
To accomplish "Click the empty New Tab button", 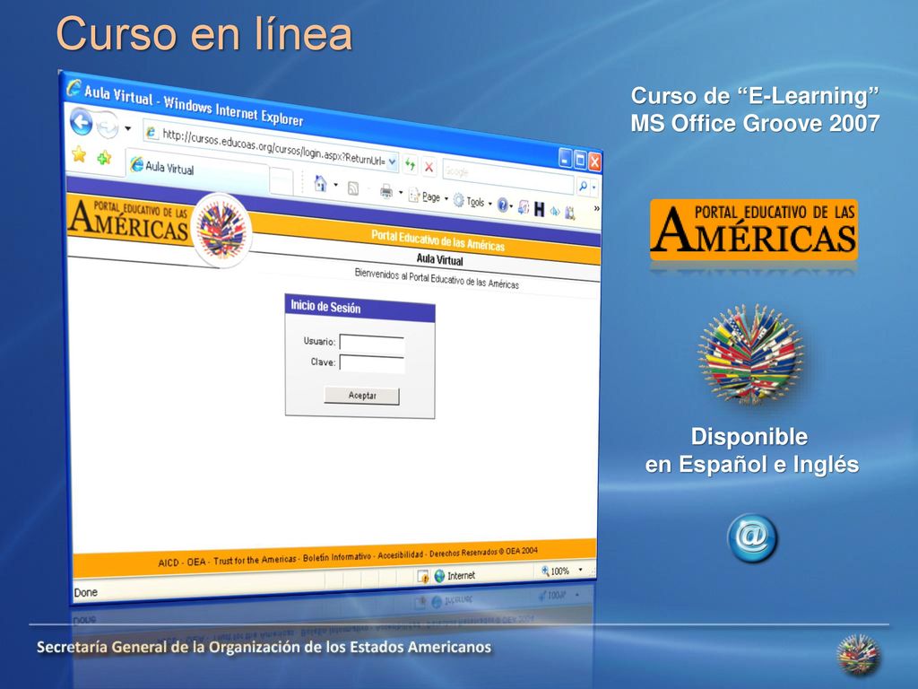I will (281, 181).
